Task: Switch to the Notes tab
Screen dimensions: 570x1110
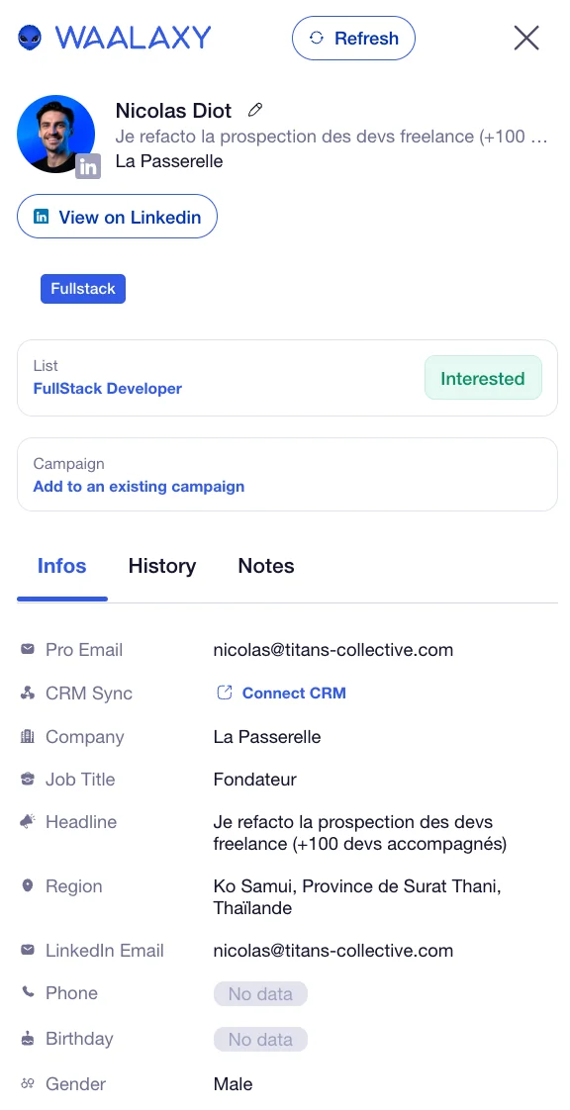Action: click(x=266, y=566)
